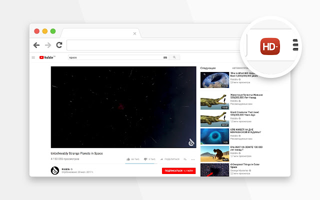
Task: Click the 'Поделиться' share button
Action: (170, 159)
